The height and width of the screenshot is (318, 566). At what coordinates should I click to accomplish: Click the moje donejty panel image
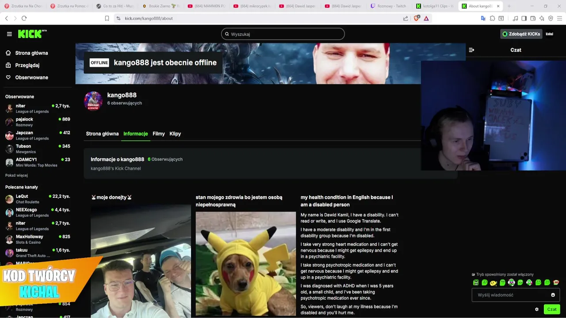[x=141, y=261]
